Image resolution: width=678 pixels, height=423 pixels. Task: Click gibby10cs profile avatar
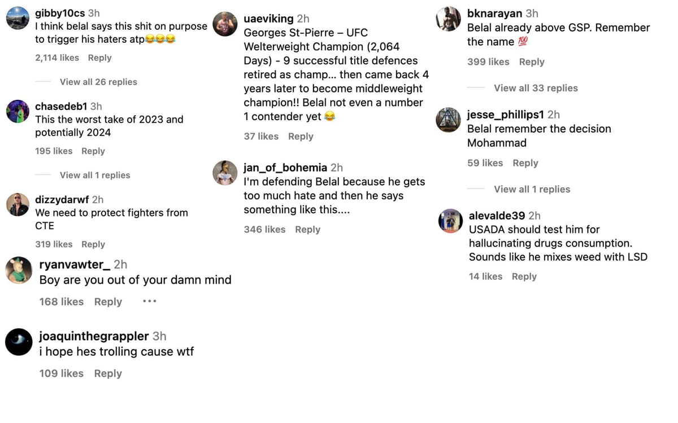pos(18,18)
